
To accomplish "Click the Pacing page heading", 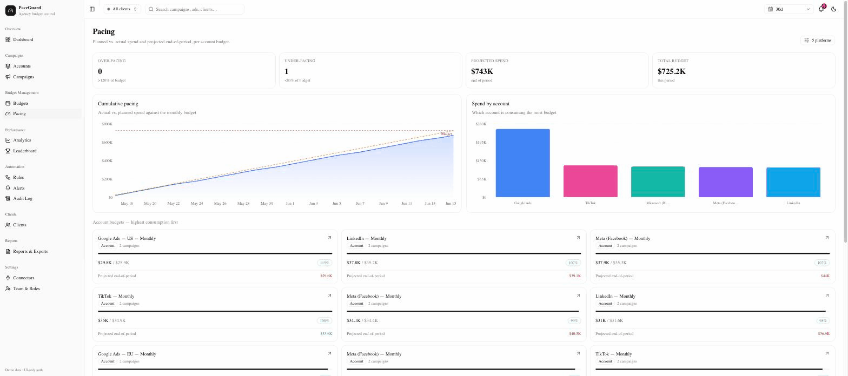I will (x=103, y=32).
